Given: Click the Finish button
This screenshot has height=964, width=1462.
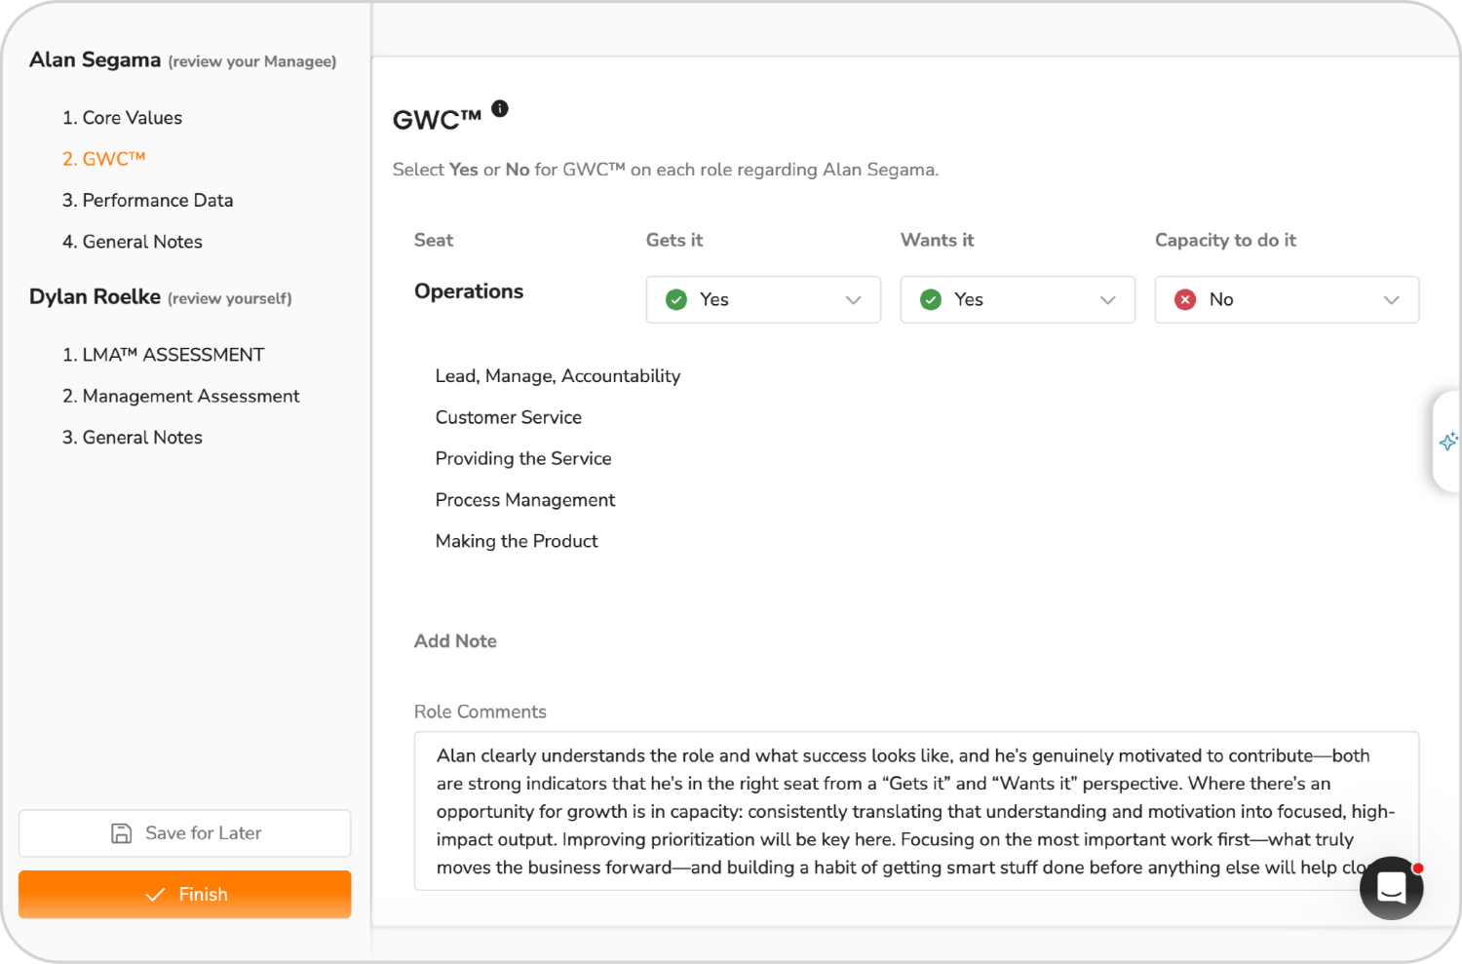Looking at the screenshot, I should click(x=185, y=895).
